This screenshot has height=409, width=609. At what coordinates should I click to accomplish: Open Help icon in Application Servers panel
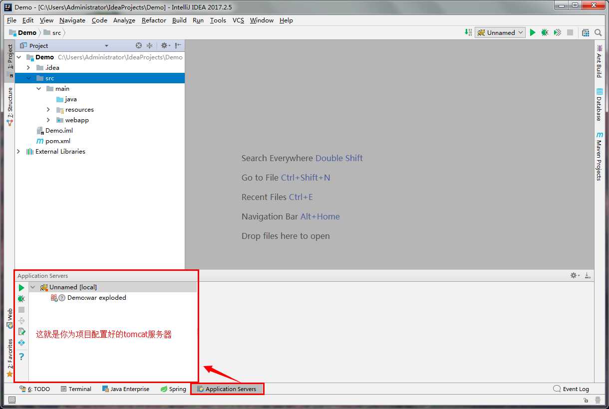21,357
